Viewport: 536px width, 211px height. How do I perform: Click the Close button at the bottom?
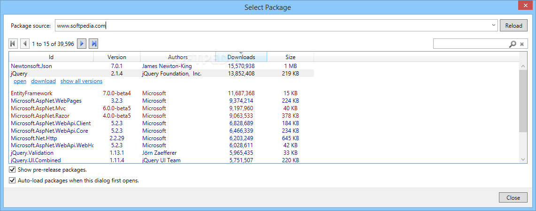coord(513,198)
